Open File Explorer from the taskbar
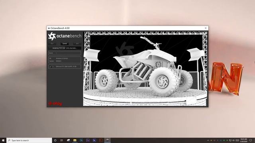This screenshot has width=255, height=143. pos(75,140)
